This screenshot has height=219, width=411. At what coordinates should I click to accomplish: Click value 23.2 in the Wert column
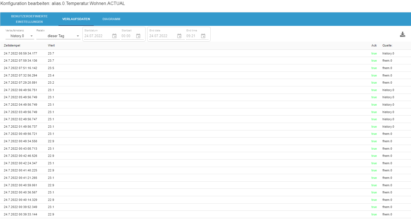(x=51, y=83)
